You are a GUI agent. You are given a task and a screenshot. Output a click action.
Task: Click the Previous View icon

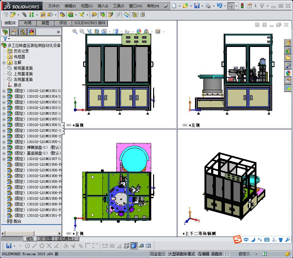(x=89, y=32)
